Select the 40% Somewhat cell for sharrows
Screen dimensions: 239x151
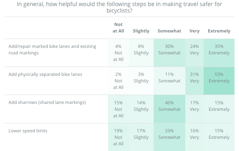[x=169, y=109]
